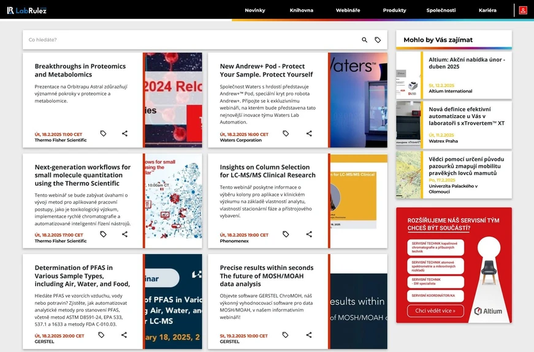Viewport: 534px width, 352px height.
Task: Click the Column Selection webinar card image
Action: [359, 201]
